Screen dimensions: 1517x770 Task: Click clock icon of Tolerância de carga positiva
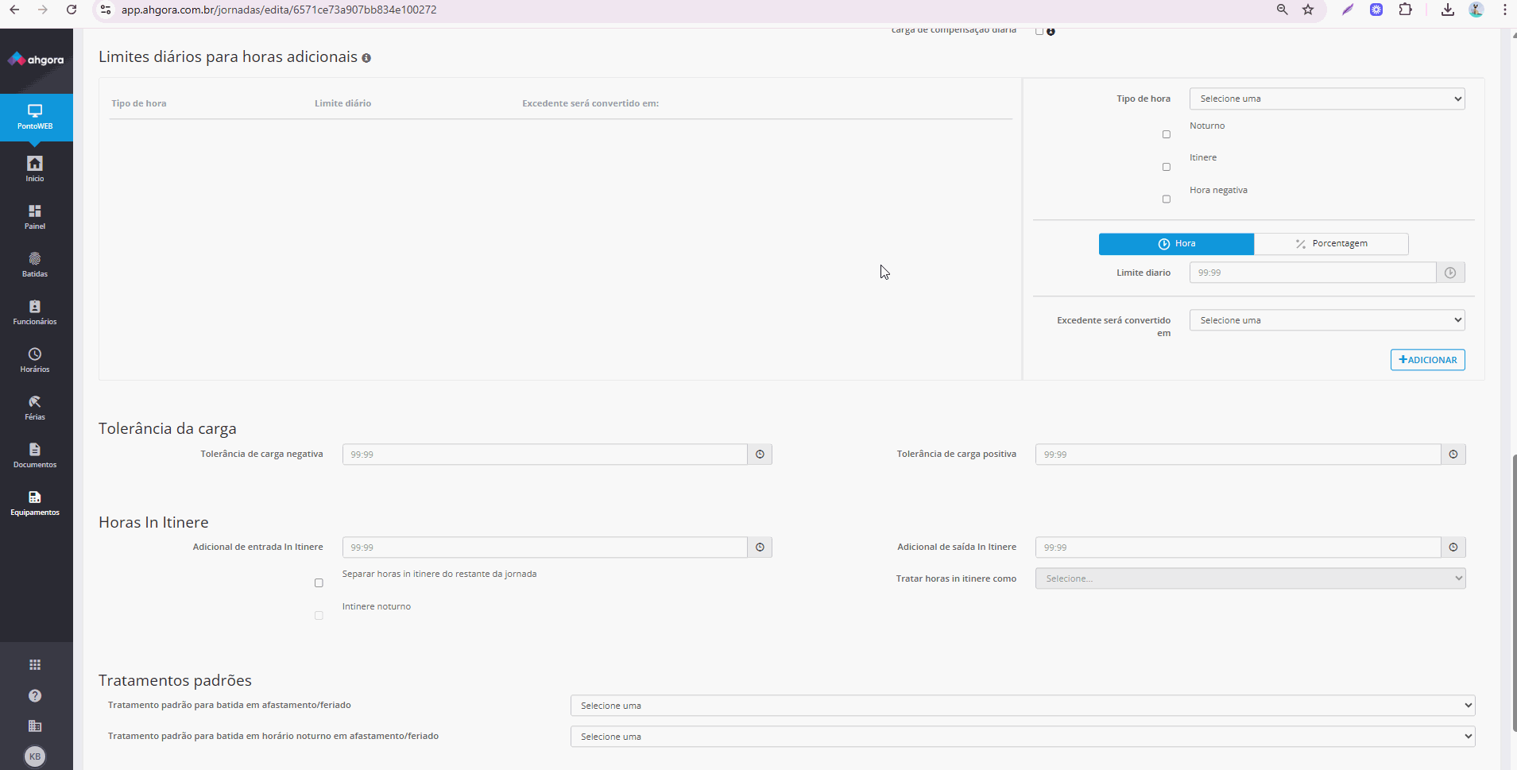click(1453, 455)
